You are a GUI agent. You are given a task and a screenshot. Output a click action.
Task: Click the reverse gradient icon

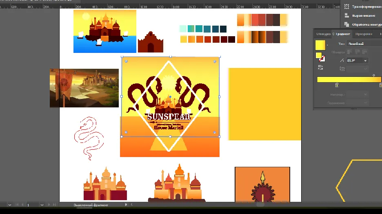coord(320,68)
